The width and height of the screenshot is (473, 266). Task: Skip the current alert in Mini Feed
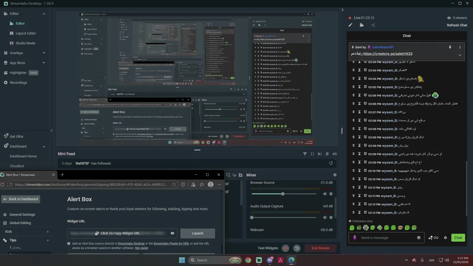tap(320, 154)
